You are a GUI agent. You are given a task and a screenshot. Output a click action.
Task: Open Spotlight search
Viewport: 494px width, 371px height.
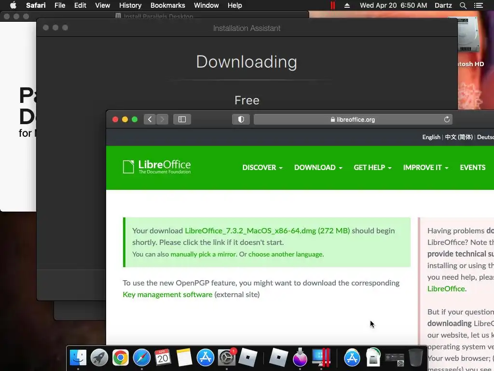pyautogui.click(x=463, y=5)
